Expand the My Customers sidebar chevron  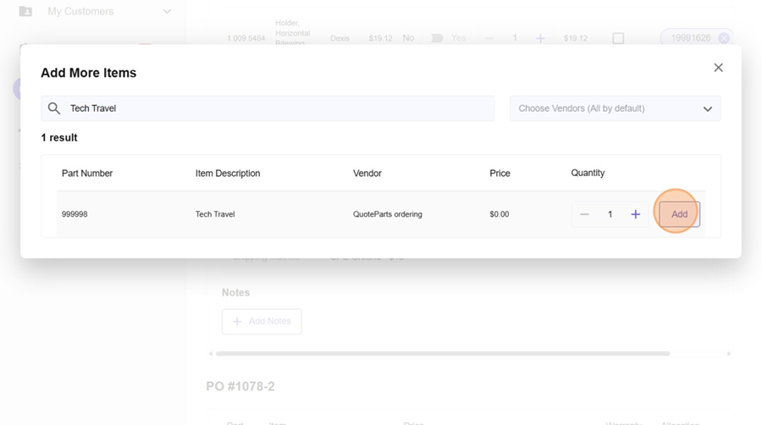coord(167,11)
